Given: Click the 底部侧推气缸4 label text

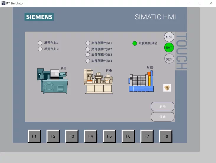Looking at the screenshot, I should tap(102, 61).
